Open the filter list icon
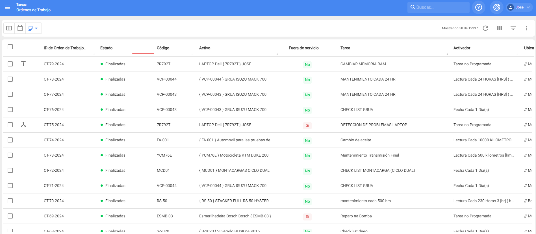 [513, 28]
